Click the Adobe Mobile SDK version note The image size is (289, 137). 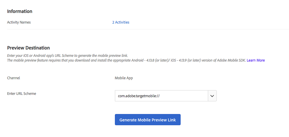pyautogui.click(x=126, y=60)
